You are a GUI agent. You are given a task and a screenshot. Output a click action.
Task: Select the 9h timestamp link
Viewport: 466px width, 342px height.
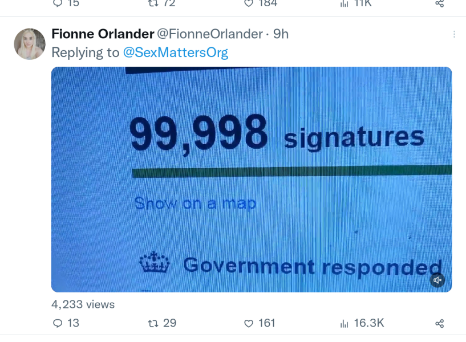282,34
